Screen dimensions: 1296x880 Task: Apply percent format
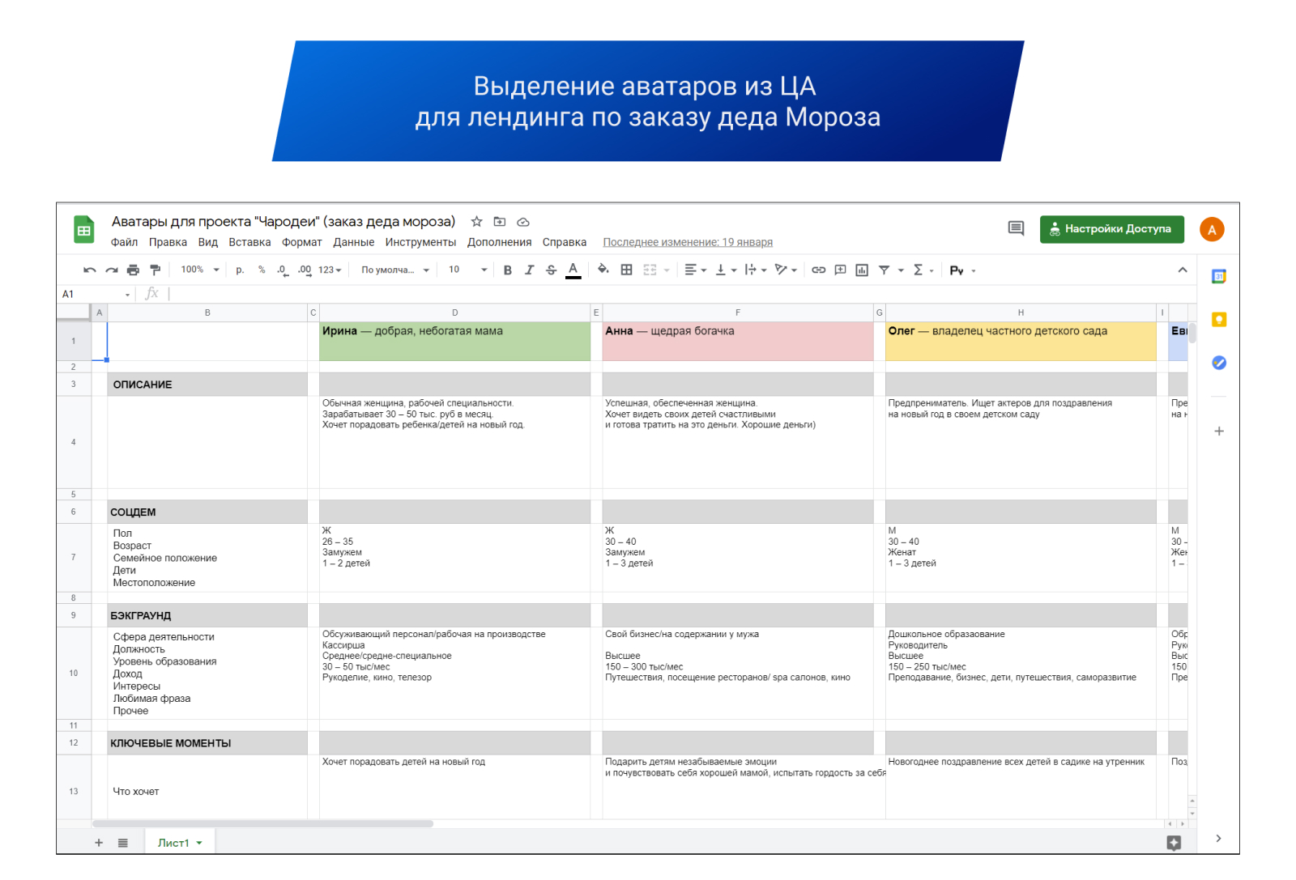point(262,270)
